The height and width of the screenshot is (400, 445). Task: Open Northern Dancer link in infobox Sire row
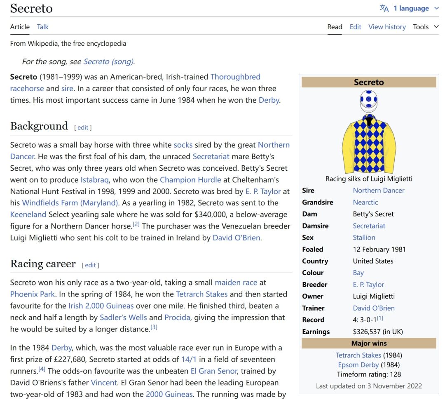tap(379, 191)
